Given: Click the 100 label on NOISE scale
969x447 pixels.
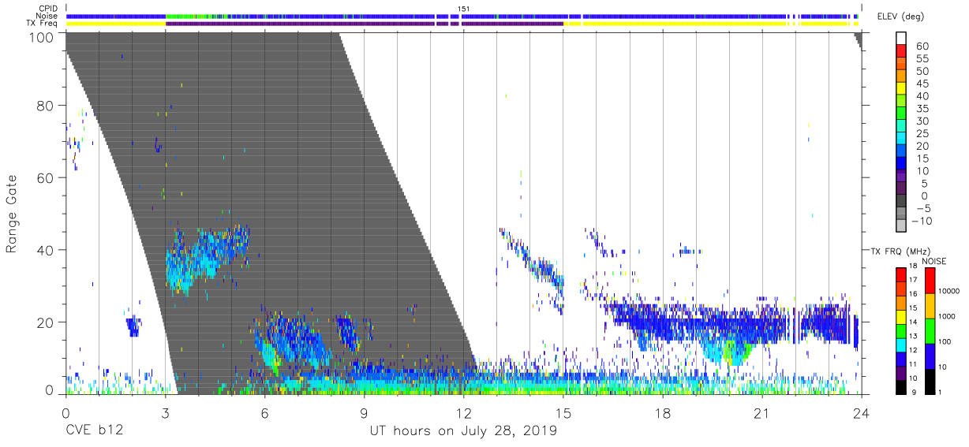Looking at the screenshot, I should coord(945,341).
